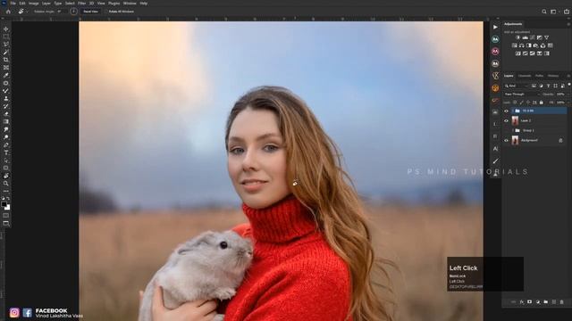The height and width of the screenshot is (321, 572).
Task: Select the Pen tool
Action: [6, 144]
